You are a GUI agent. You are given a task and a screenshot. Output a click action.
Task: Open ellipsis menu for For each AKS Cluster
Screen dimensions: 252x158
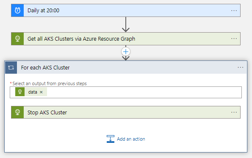241,67
